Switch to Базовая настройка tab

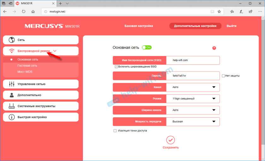click(138, 26)
